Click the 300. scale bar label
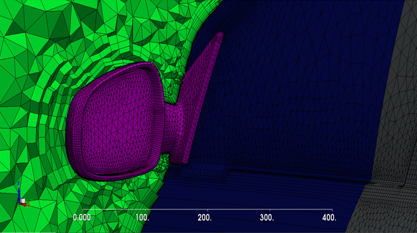The height and width of the screenshot is (233, 417). [267, 218]
